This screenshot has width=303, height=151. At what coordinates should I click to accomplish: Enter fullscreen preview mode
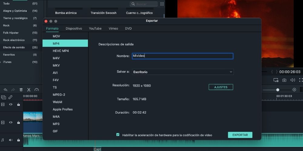coord(301,80)
